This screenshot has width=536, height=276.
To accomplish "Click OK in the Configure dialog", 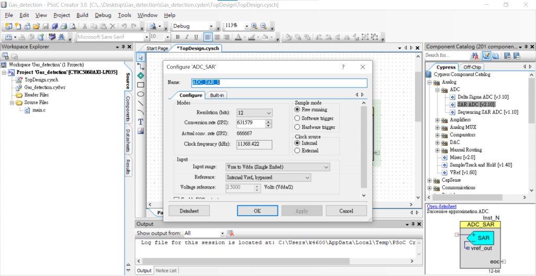I will point(258,211).
